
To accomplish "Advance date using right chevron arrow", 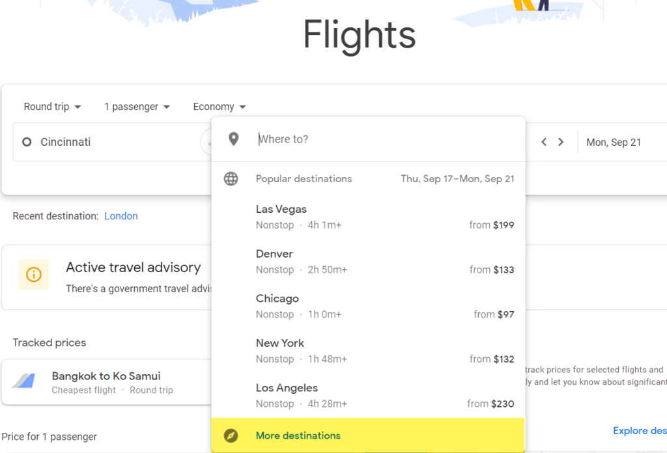I will [561, 142].
